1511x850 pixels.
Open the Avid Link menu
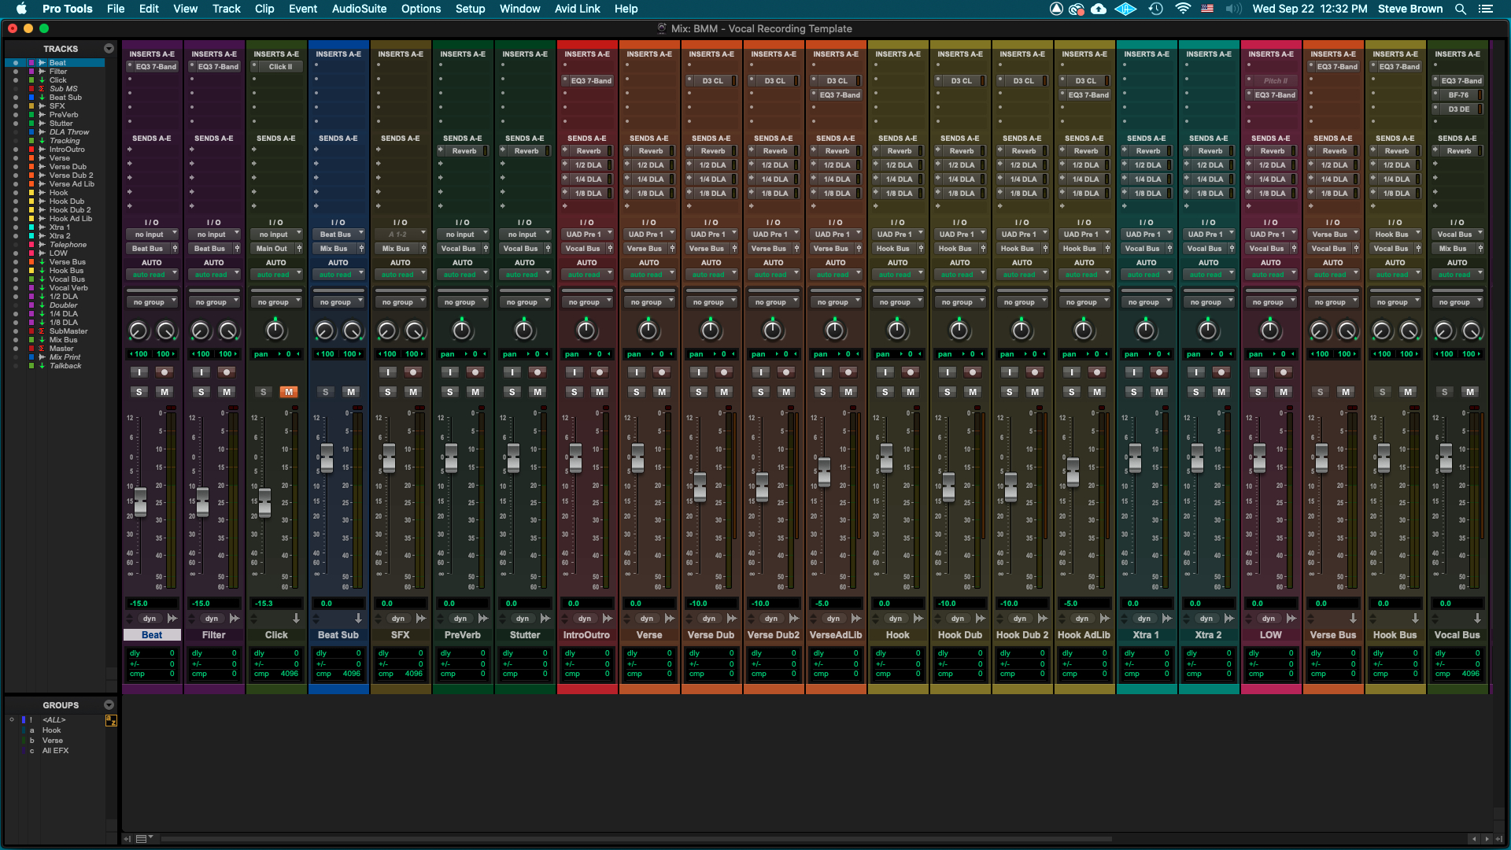[x=577, y=9]
